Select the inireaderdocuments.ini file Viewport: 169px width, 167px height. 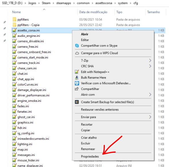point(33,139)
